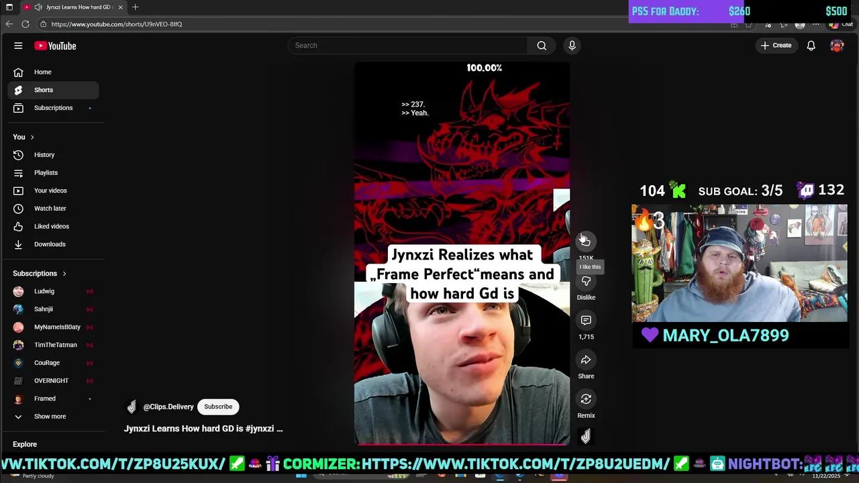The image size is (859, 483).
Task: Open the Framed channel
Action: pos(53,398)
